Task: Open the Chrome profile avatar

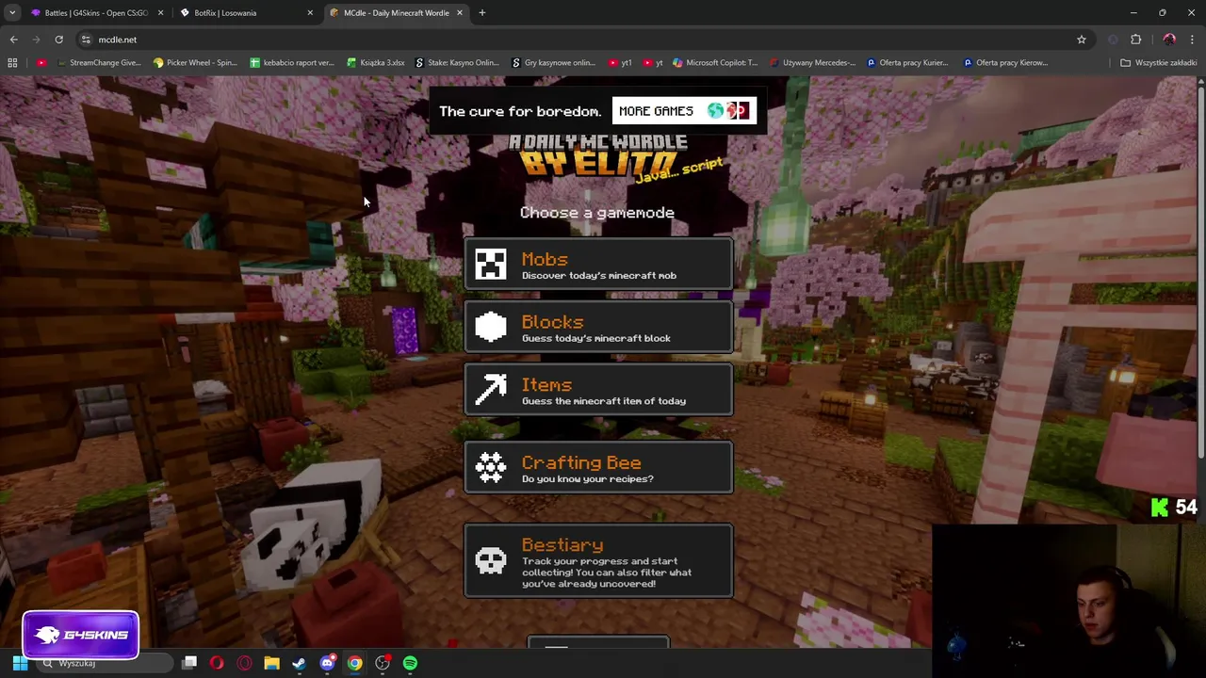Action: [1169, 40]
